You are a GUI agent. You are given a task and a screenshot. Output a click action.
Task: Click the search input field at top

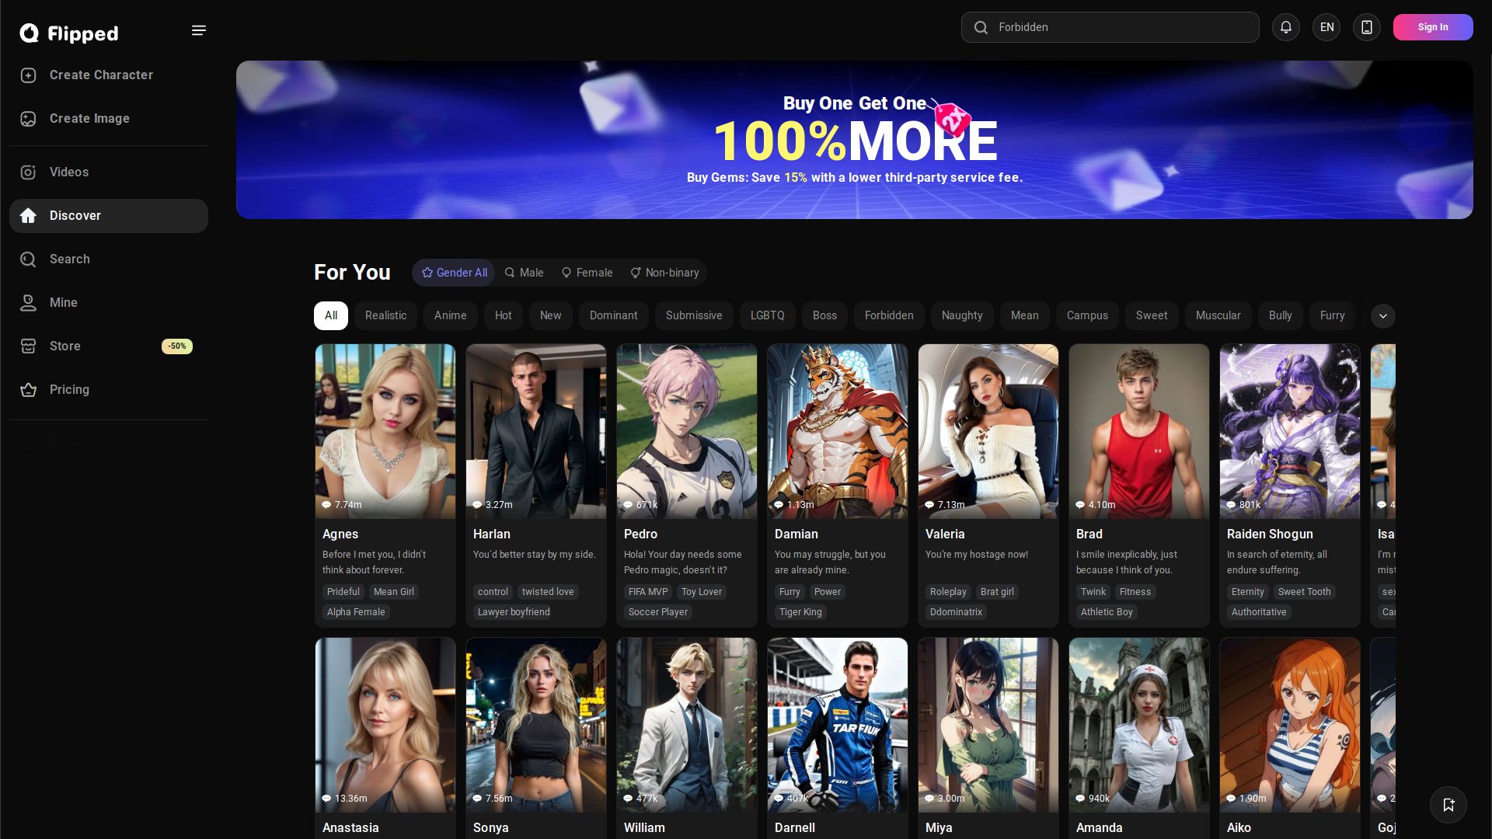(x=1110, y=27)
